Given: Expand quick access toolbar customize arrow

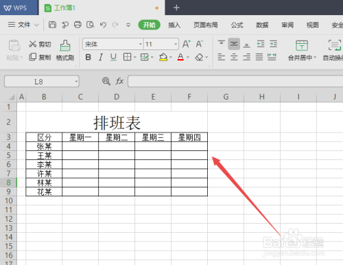Looking at the screenshot, I should (x=128, y=25).
